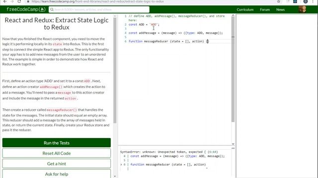Click code editor scroll-up arrow

pyautogui.click(x=233, y=15)
